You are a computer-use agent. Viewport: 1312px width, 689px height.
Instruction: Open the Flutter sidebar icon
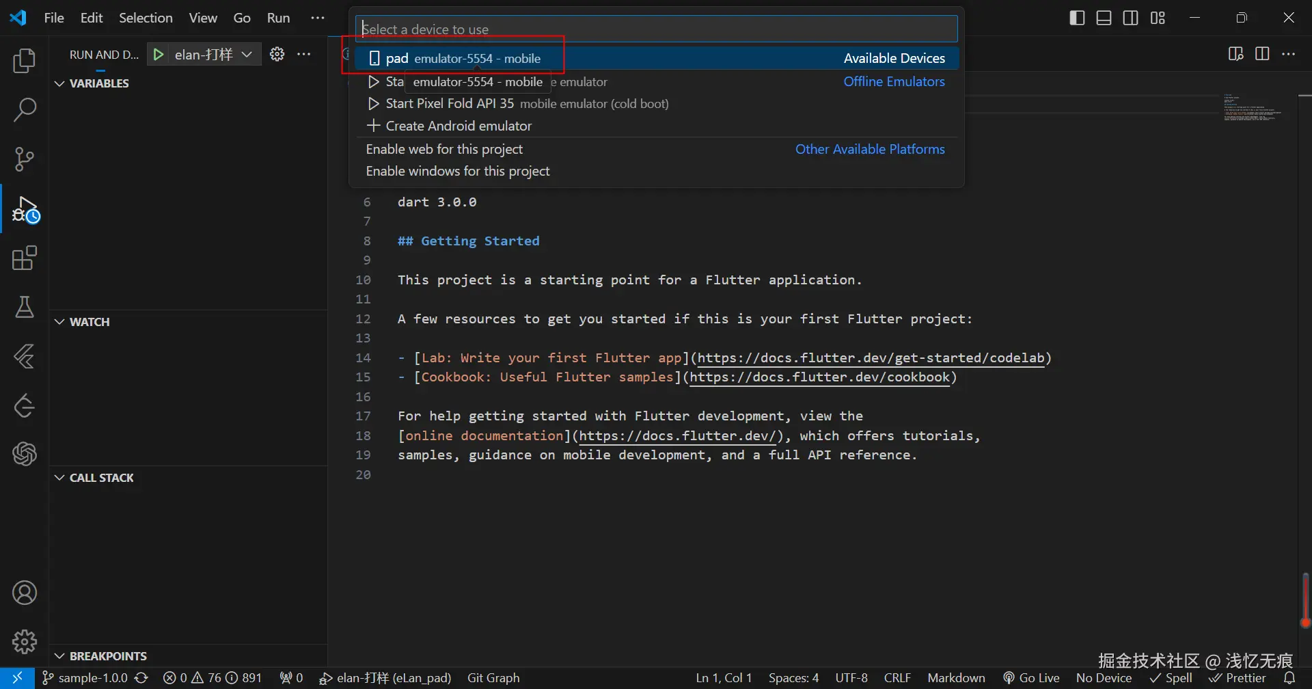click(25, 357)
